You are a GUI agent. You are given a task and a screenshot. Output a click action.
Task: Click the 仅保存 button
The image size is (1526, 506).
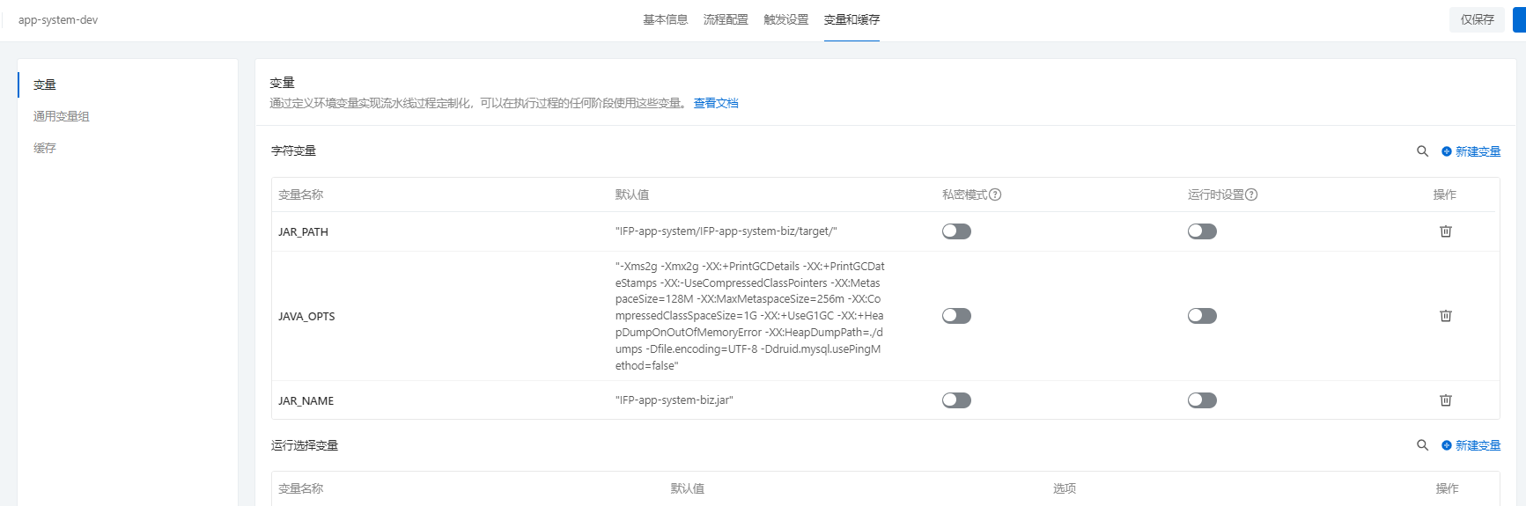point(1477,19)
